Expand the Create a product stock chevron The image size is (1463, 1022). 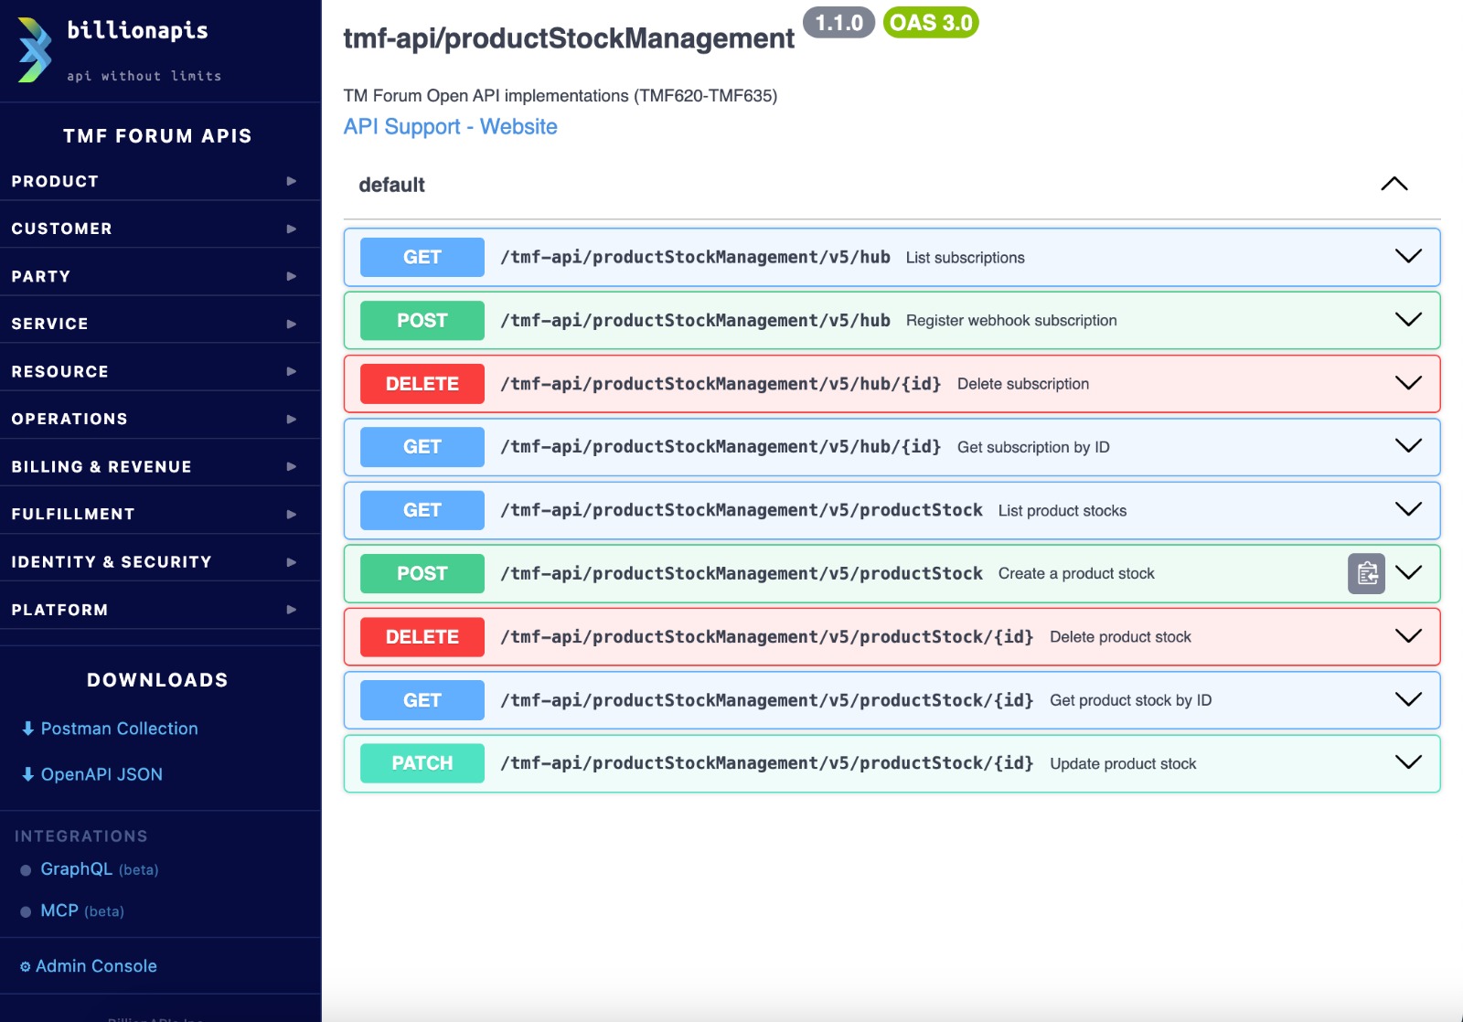coord(1408,572)
